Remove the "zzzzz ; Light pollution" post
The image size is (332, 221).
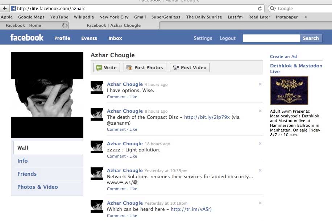[x=260, y=143]
